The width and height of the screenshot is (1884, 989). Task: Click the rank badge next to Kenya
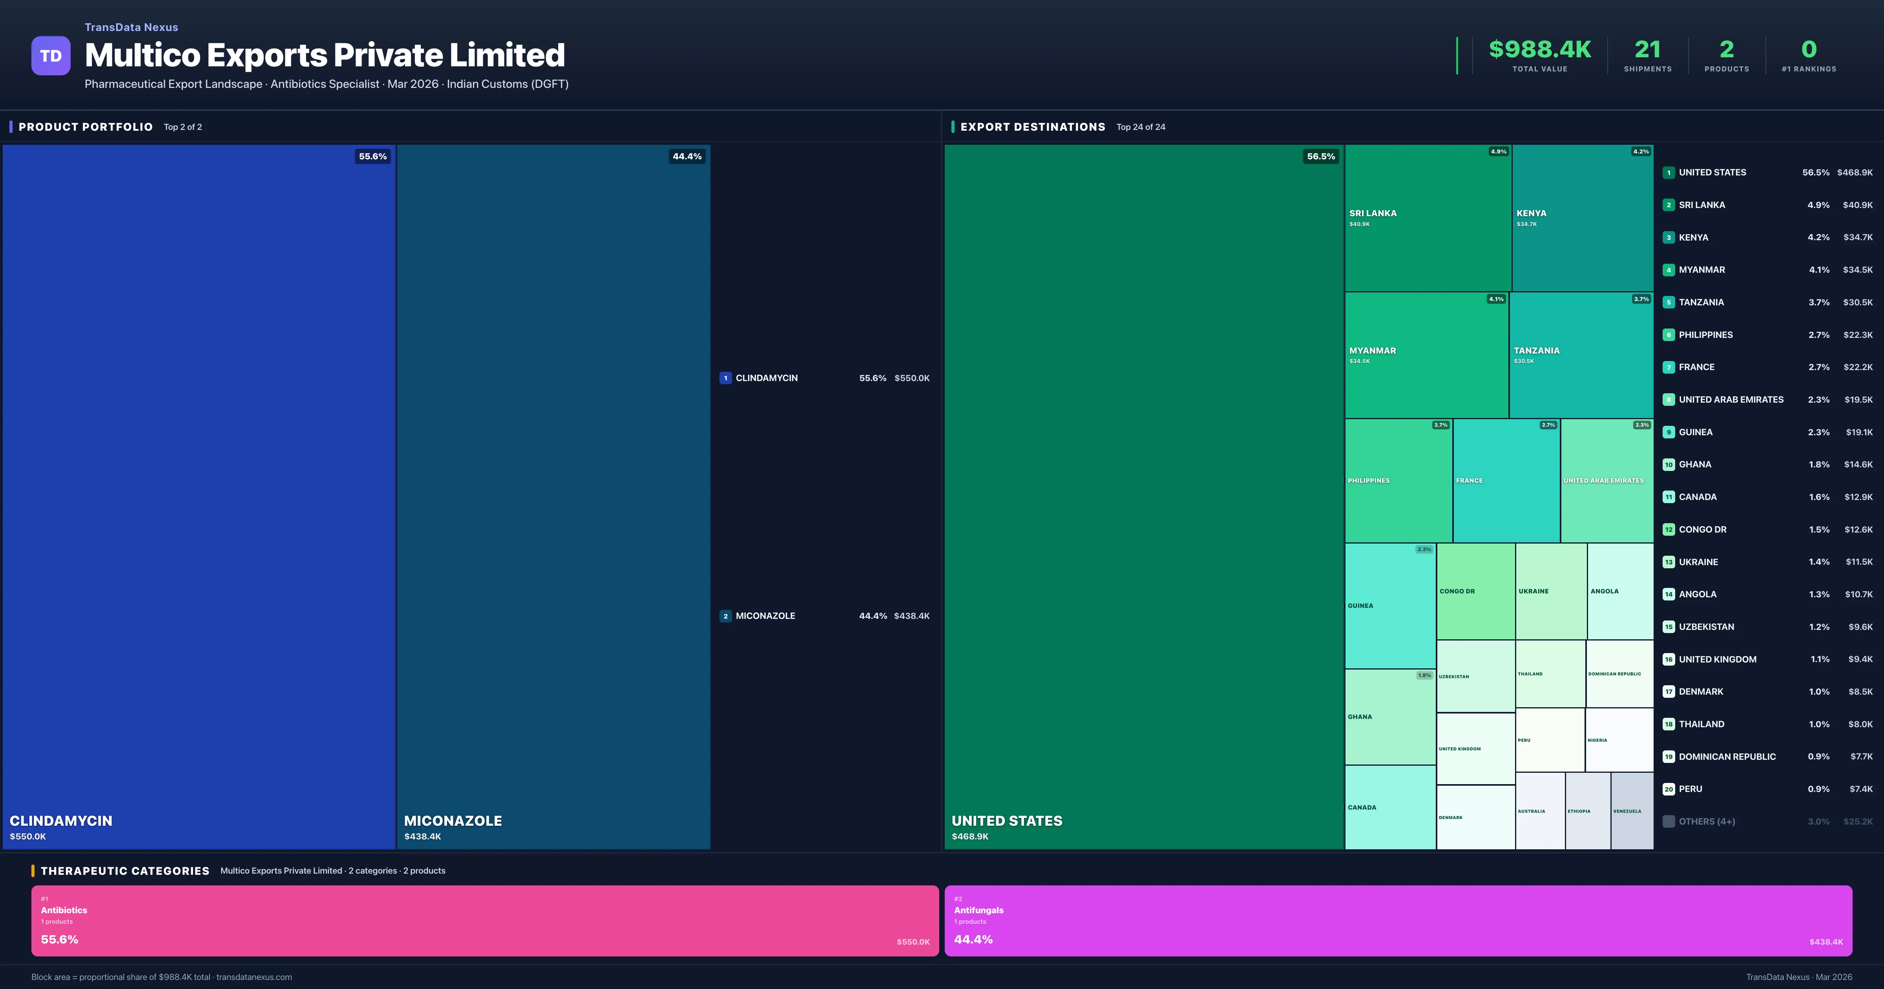pos(1669,237)
